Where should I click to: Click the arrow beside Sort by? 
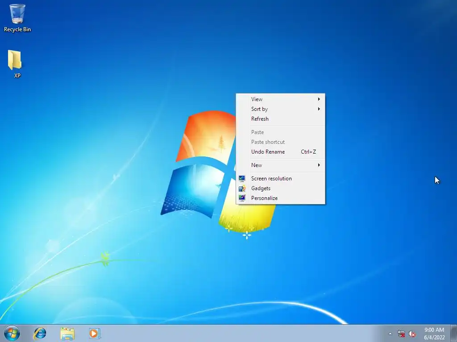(319, 109)
